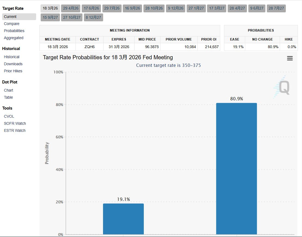Click the MEETING INFORMATION table header
Viewport: 302px width, 237px height.
[130, 30]
